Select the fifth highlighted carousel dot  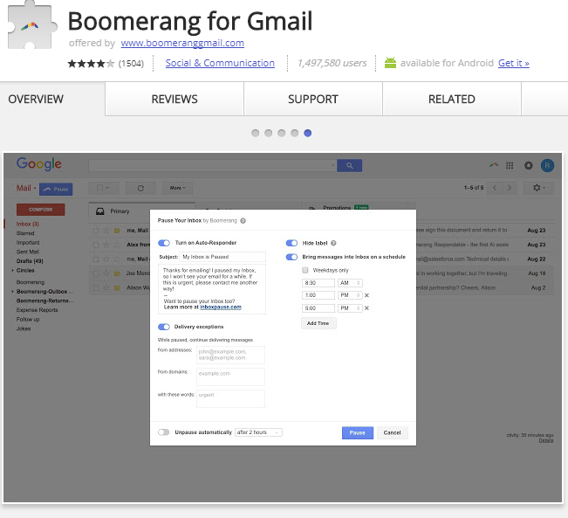[307, 133]
